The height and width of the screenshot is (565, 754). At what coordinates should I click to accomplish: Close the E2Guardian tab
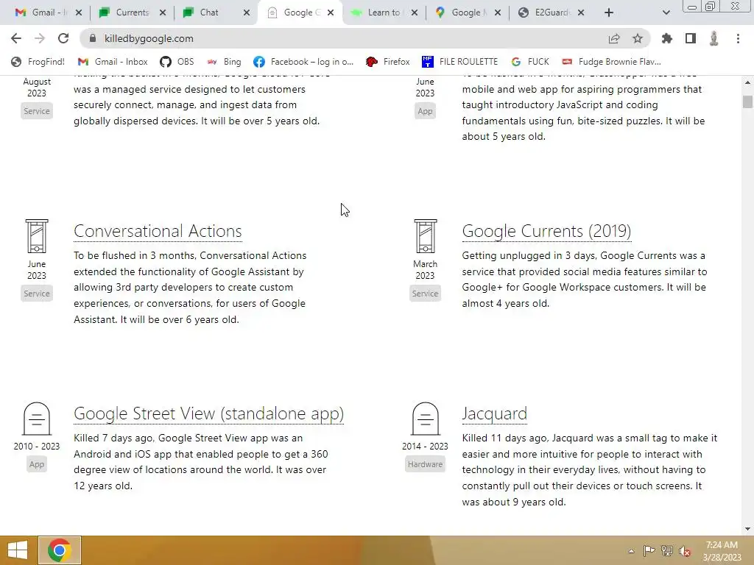[x=581, y=13]
